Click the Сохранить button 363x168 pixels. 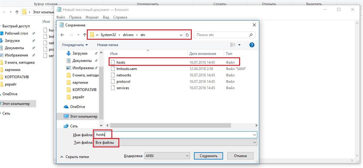point(208,156)
